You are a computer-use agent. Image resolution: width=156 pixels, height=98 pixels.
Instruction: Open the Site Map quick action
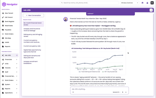(x=10, y=38)
